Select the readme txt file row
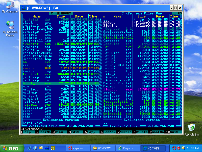202x152 pixels. click(142, 92)
